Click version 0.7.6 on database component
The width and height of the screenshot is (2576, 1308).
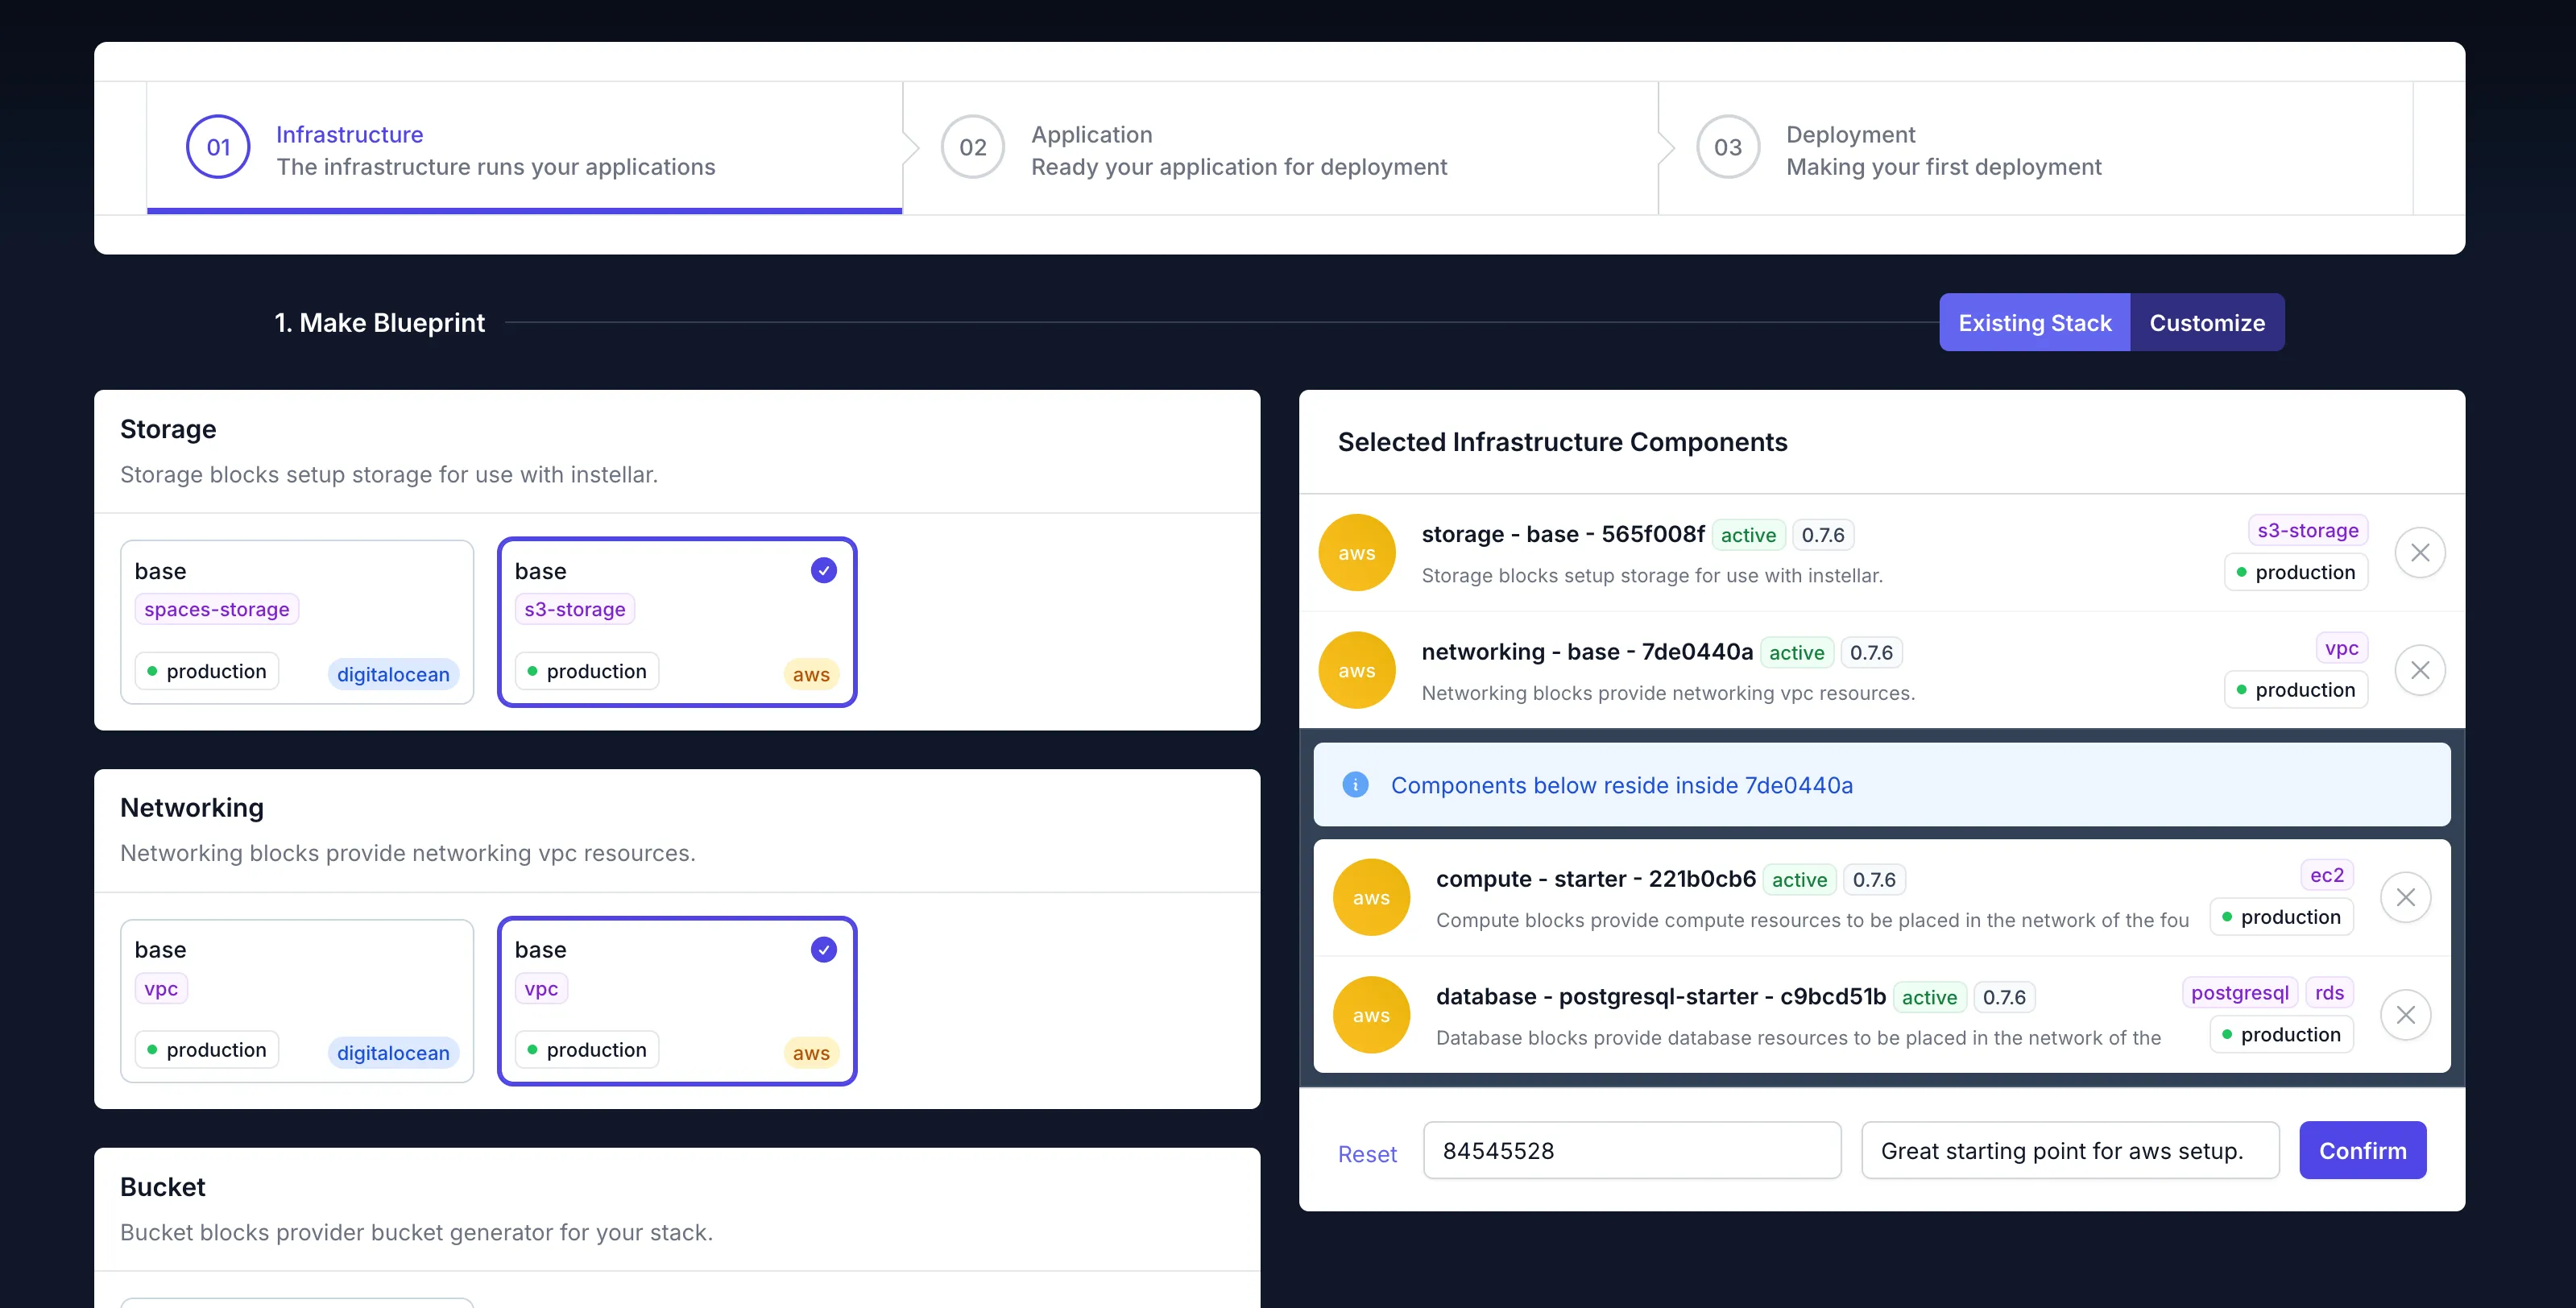click(x=2004, y=997)
